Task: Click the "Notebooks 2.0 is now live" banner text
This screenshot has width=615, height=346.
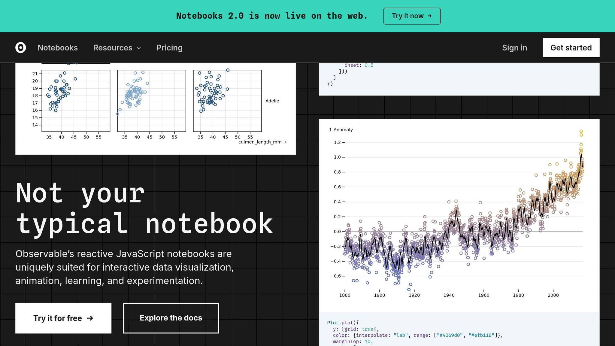Action: click(x=272, y=16)
